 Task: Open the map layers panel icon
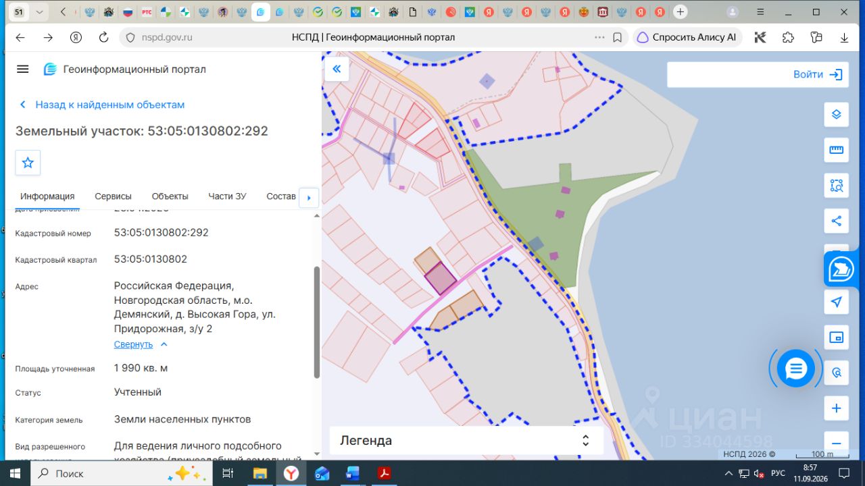click(x=836, y=114)
